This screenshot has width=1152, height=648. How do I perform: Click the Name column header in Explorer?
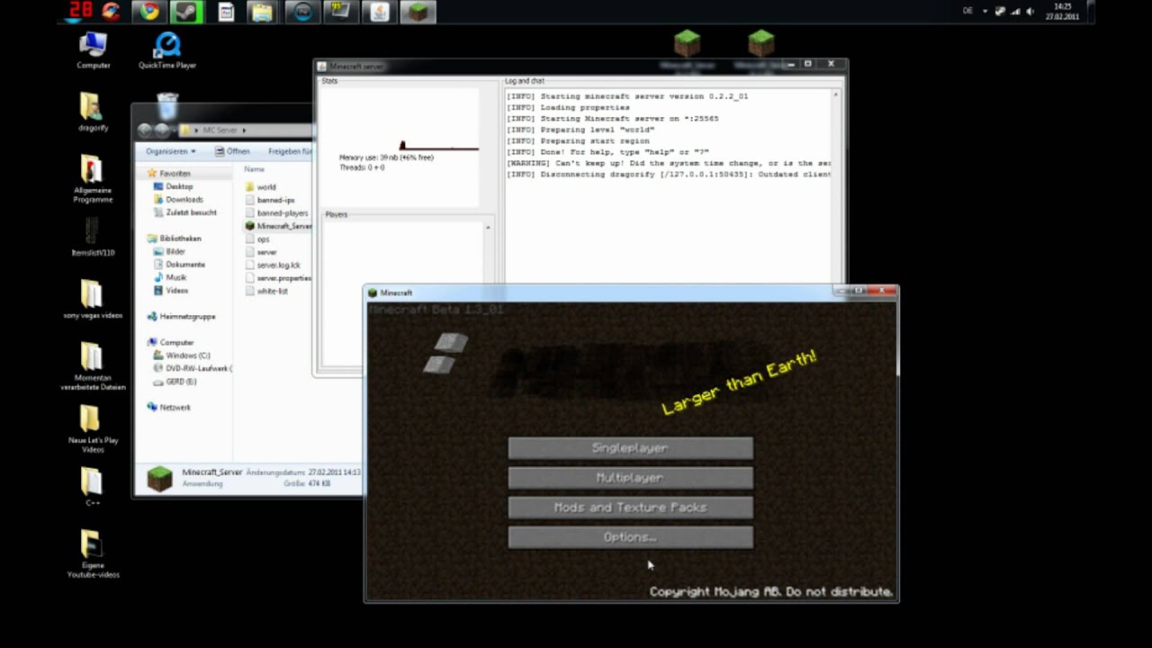[x=254, y=169]
